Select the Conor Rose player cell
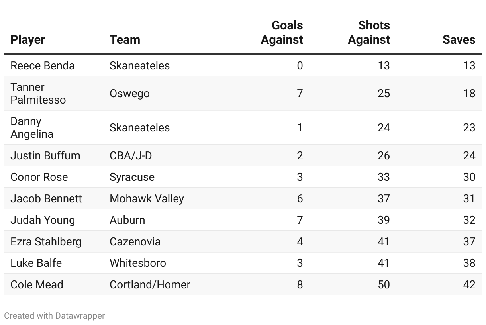The width and height of the screenshot is (486, 325). 39,177
